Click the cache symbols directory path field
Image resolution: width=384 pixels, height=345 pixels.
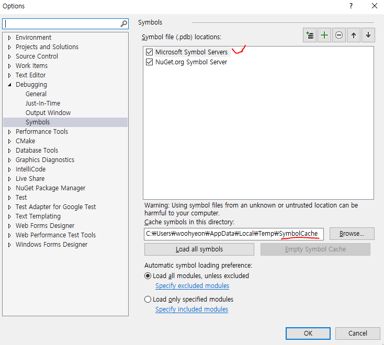point(234,234)
